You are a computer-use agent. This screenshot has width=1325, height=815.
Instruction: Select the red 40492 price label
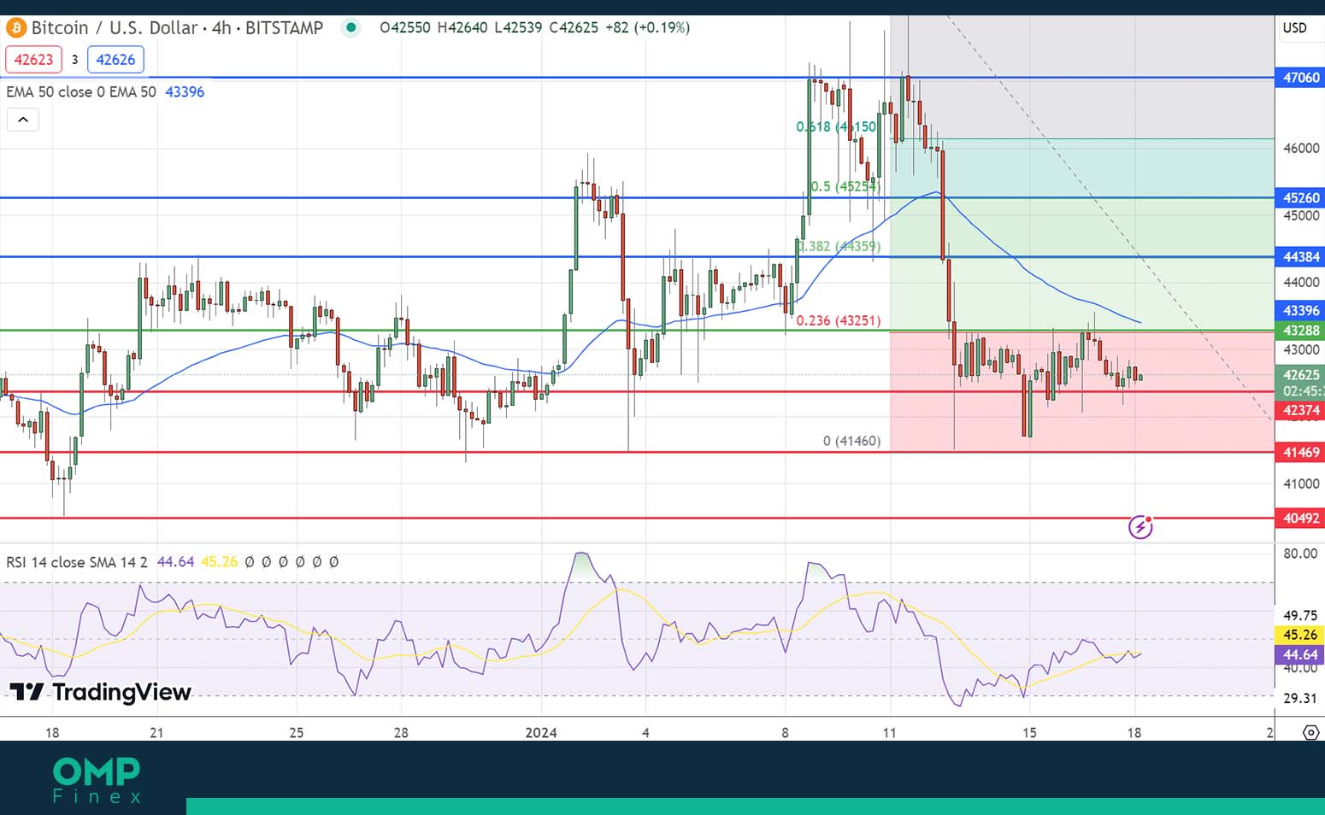pyautogui.click(x=1299, y=518)
